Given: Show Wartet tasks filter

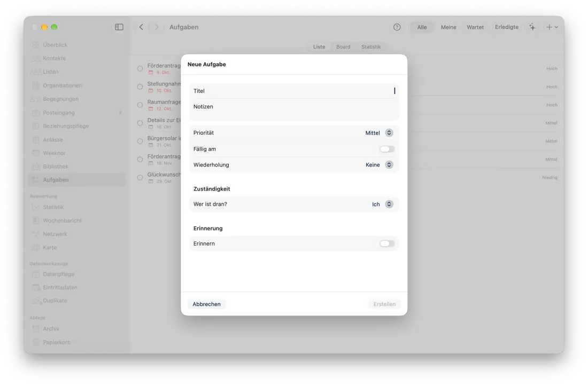Looking at the screenshot, I should click(x=475, y=27).
